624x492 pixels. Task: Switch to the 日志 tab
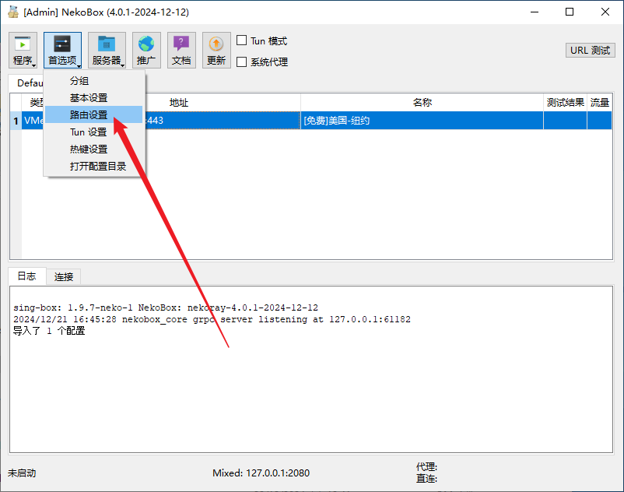(x=26, y=276)
